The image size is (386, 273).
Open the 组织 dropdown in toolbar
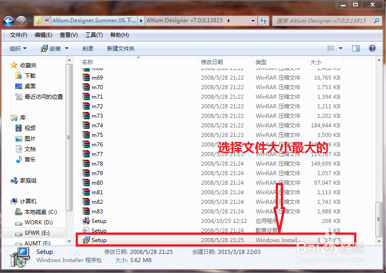[18, 48]
